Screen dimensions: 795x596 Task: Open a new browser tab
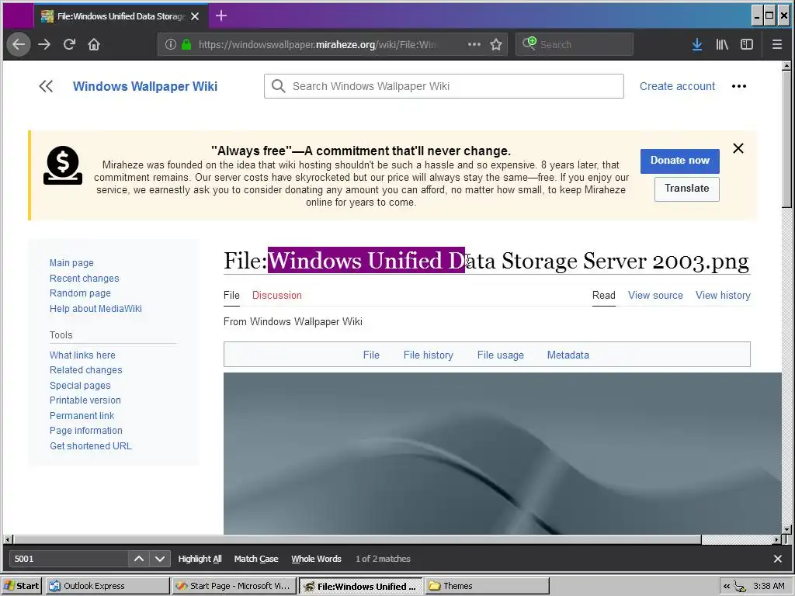click(221, 16)
